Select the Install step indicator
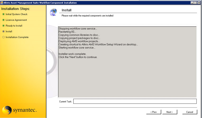Screen dimensions: 202x118 point(3,31)
